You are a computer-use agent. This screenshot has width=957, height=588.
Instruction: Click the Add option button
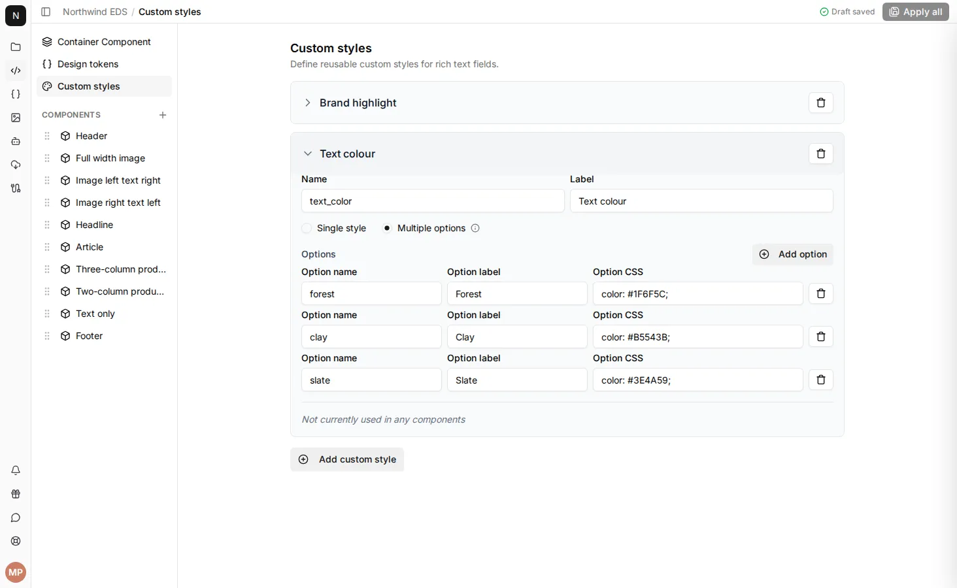tap(793, 254)
